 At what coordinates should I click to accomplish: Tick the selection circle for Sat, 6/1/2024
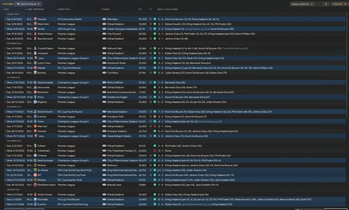coord(5,199)
